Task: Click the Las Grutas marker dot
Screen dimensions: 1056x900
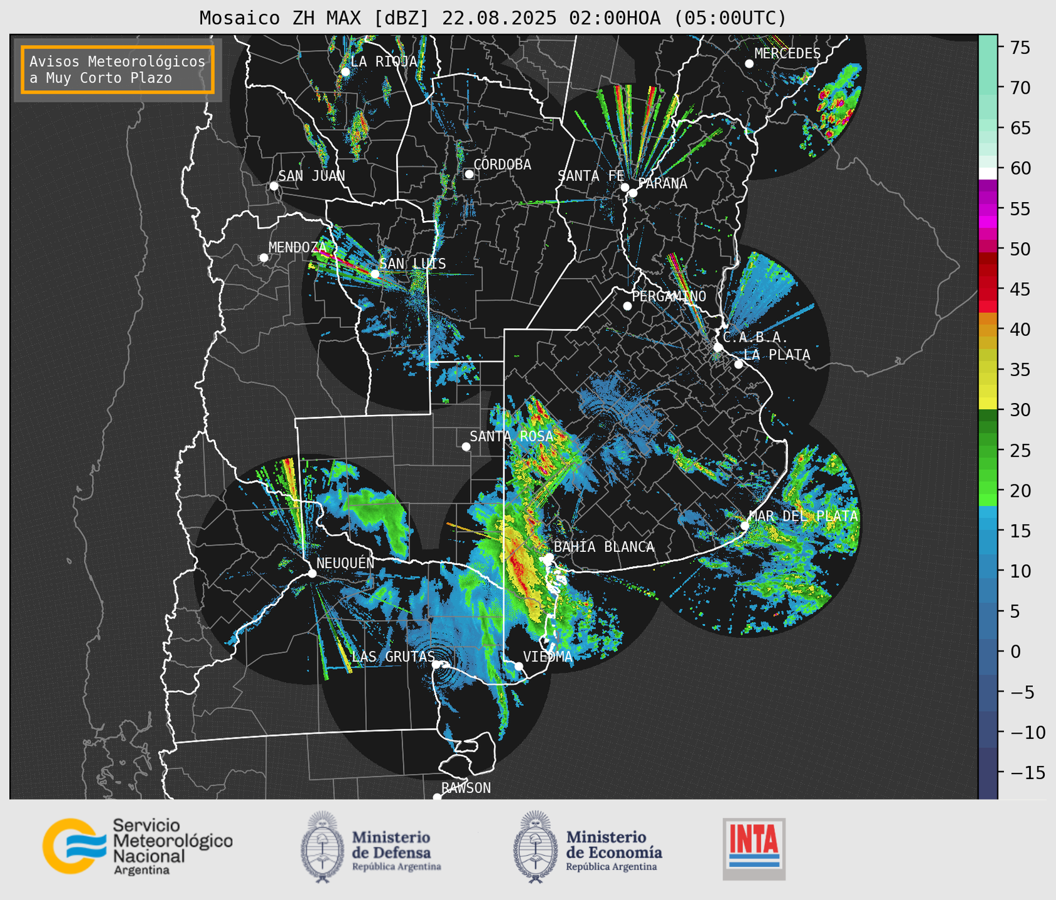Action: coord(436,664)
